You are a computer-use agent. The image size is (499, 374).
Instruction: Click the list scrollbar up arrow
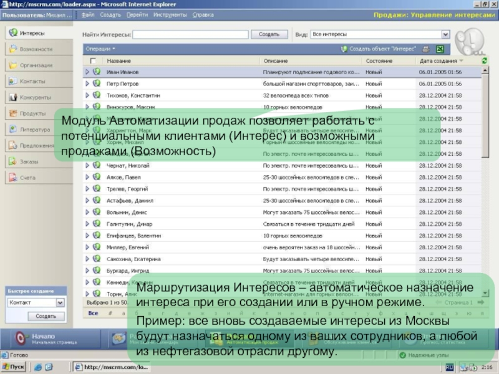click(x=485, y=70)
